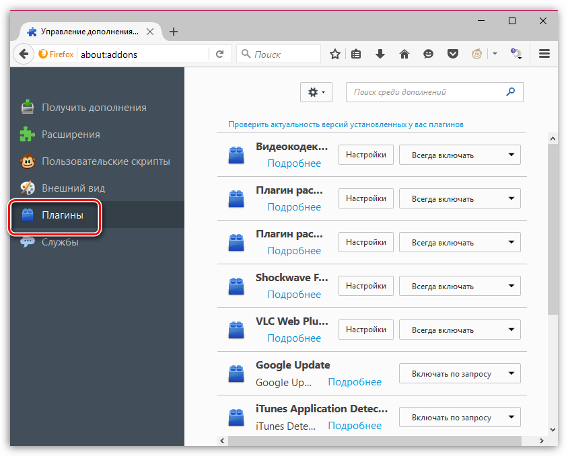The height and width of the screenshot is (456, 568).
Task: Click the plugin version check link
Action: pos(345,124)
